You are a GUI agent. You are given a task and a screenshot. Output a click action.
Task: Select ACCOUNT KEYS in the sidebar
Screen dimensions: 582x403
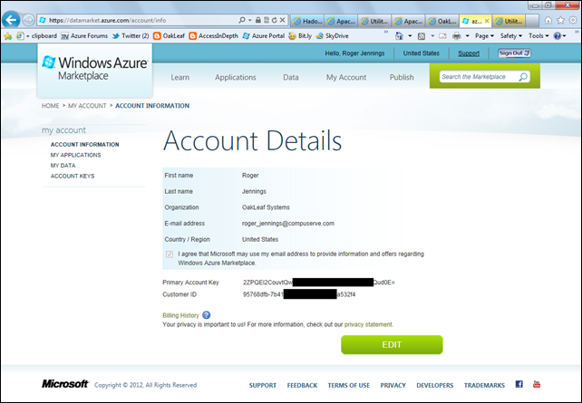tap(73, 176)
